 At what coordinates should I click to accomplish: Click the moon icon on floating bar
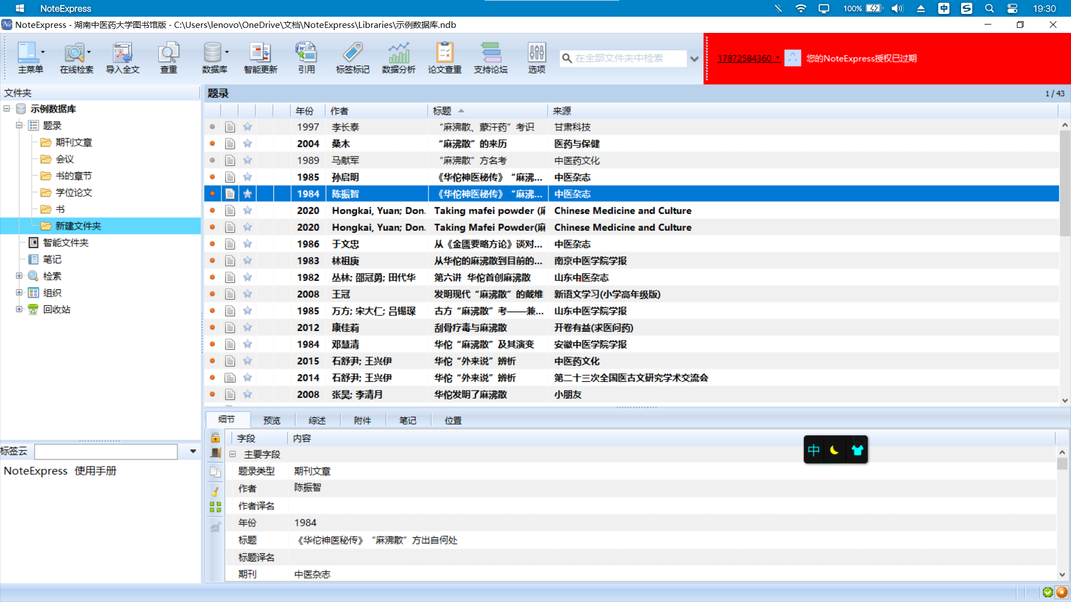(x=834, y=450)
